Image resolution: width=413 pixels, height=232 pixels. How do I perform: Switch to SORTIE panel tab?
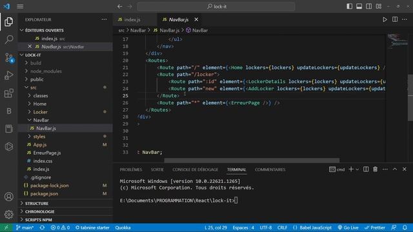click(157, 169)
